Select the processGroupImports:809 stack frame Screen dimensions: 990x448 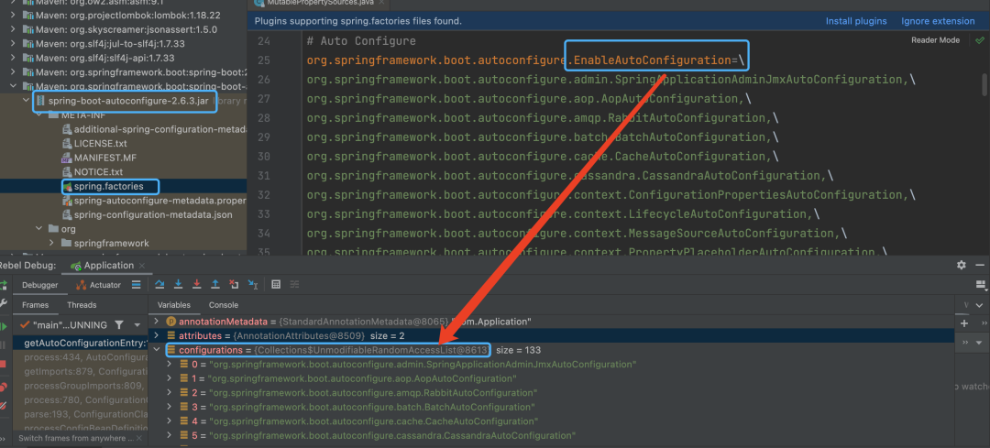point(80,386)
